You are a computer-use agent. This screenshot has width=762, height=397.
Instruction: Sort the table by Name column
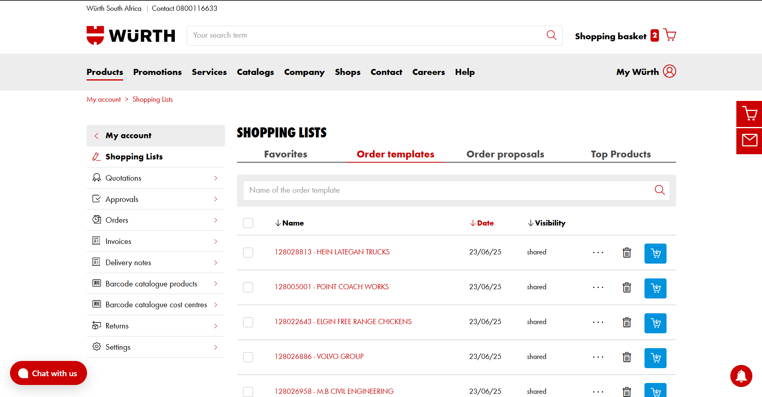coord(289,223)
